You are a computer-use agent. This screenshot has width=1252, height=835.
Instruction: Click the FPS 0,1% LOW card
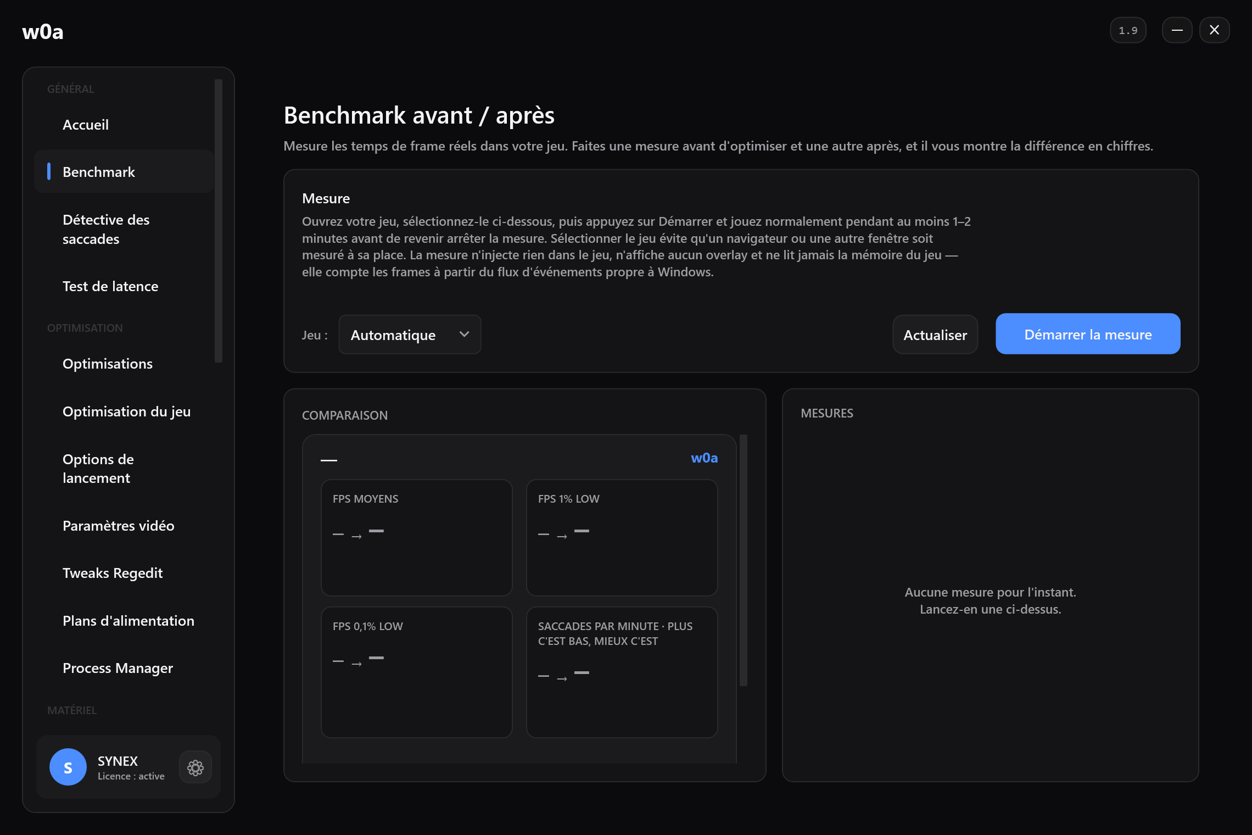tap(417, 672)
